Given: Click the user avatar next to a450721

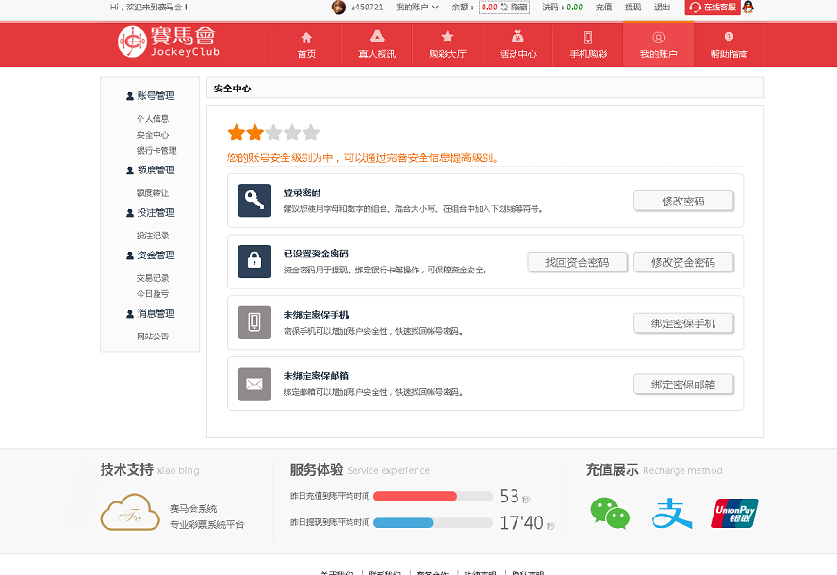Looking at the screenshot, I should pyautogui.click(x=339, y=8).
